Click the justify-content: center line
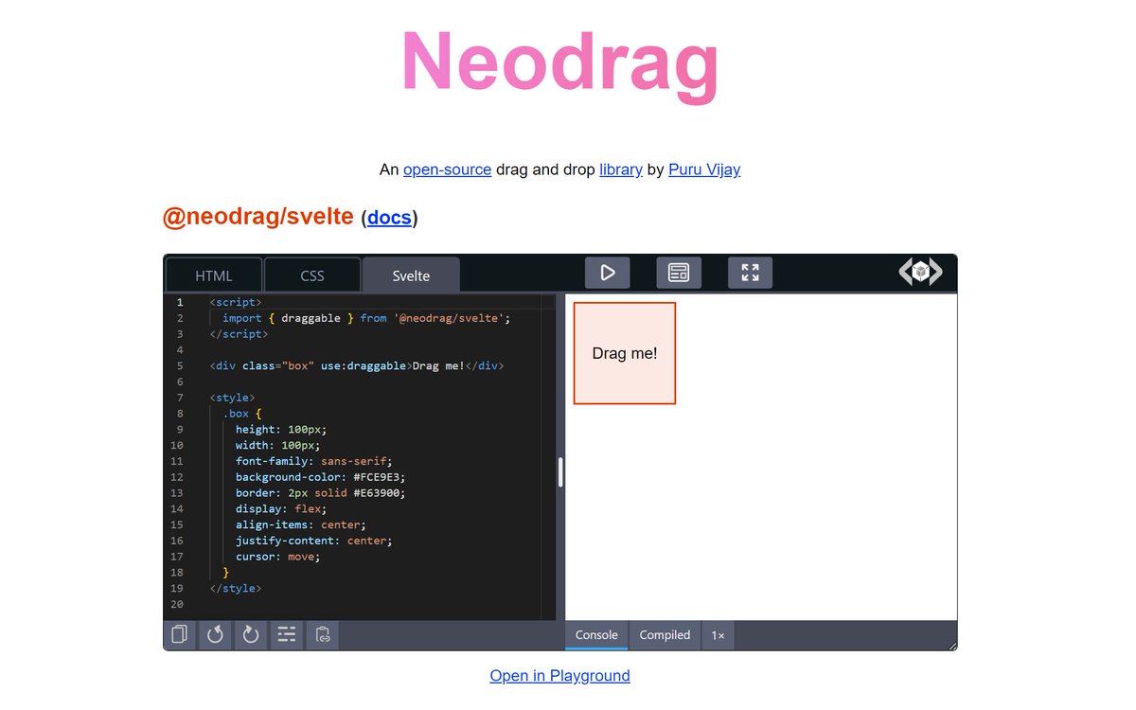 313,541
